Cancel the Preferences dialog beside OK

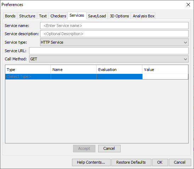(180, 162)
